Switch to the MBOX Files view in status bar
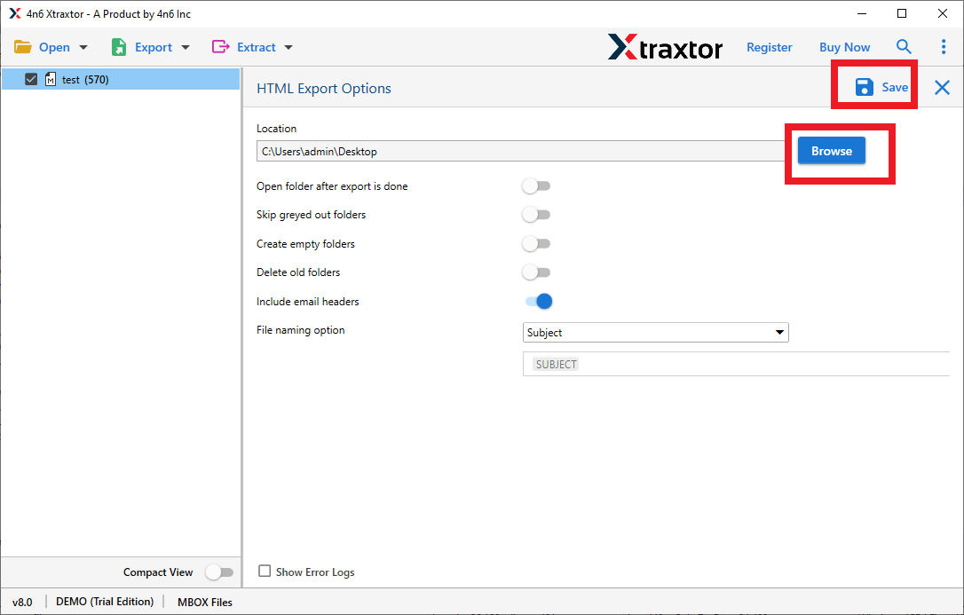This screenshot has height=615, width=964. tap(204, 602)
